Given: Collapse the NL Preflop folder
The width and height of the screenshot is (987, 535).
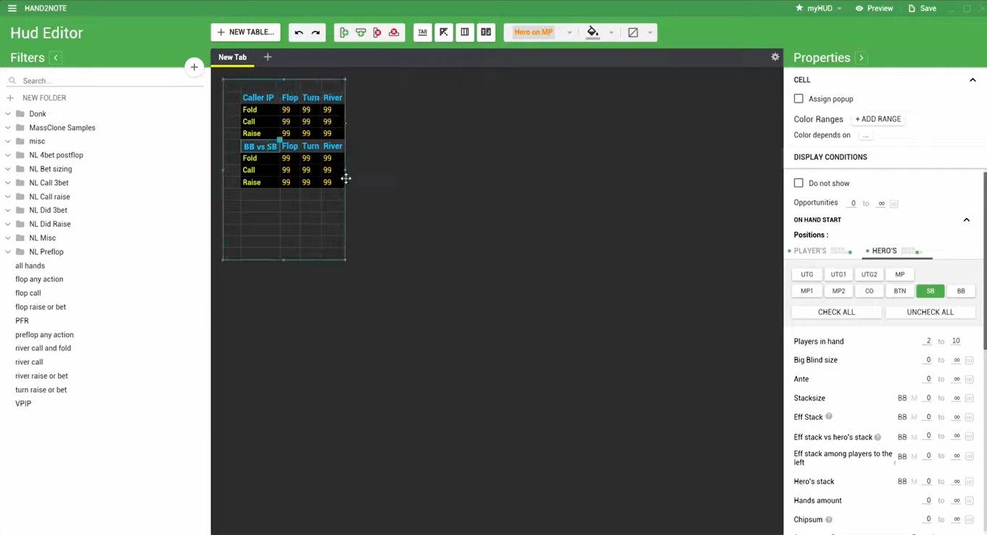Looking at the screenshot, I should pos(8,252).
